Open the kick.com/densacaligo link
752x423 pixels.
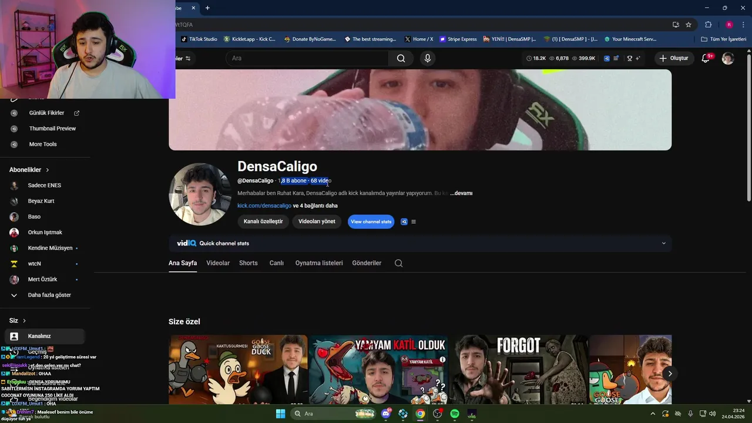pyautogui.click(x=264, y=206)
